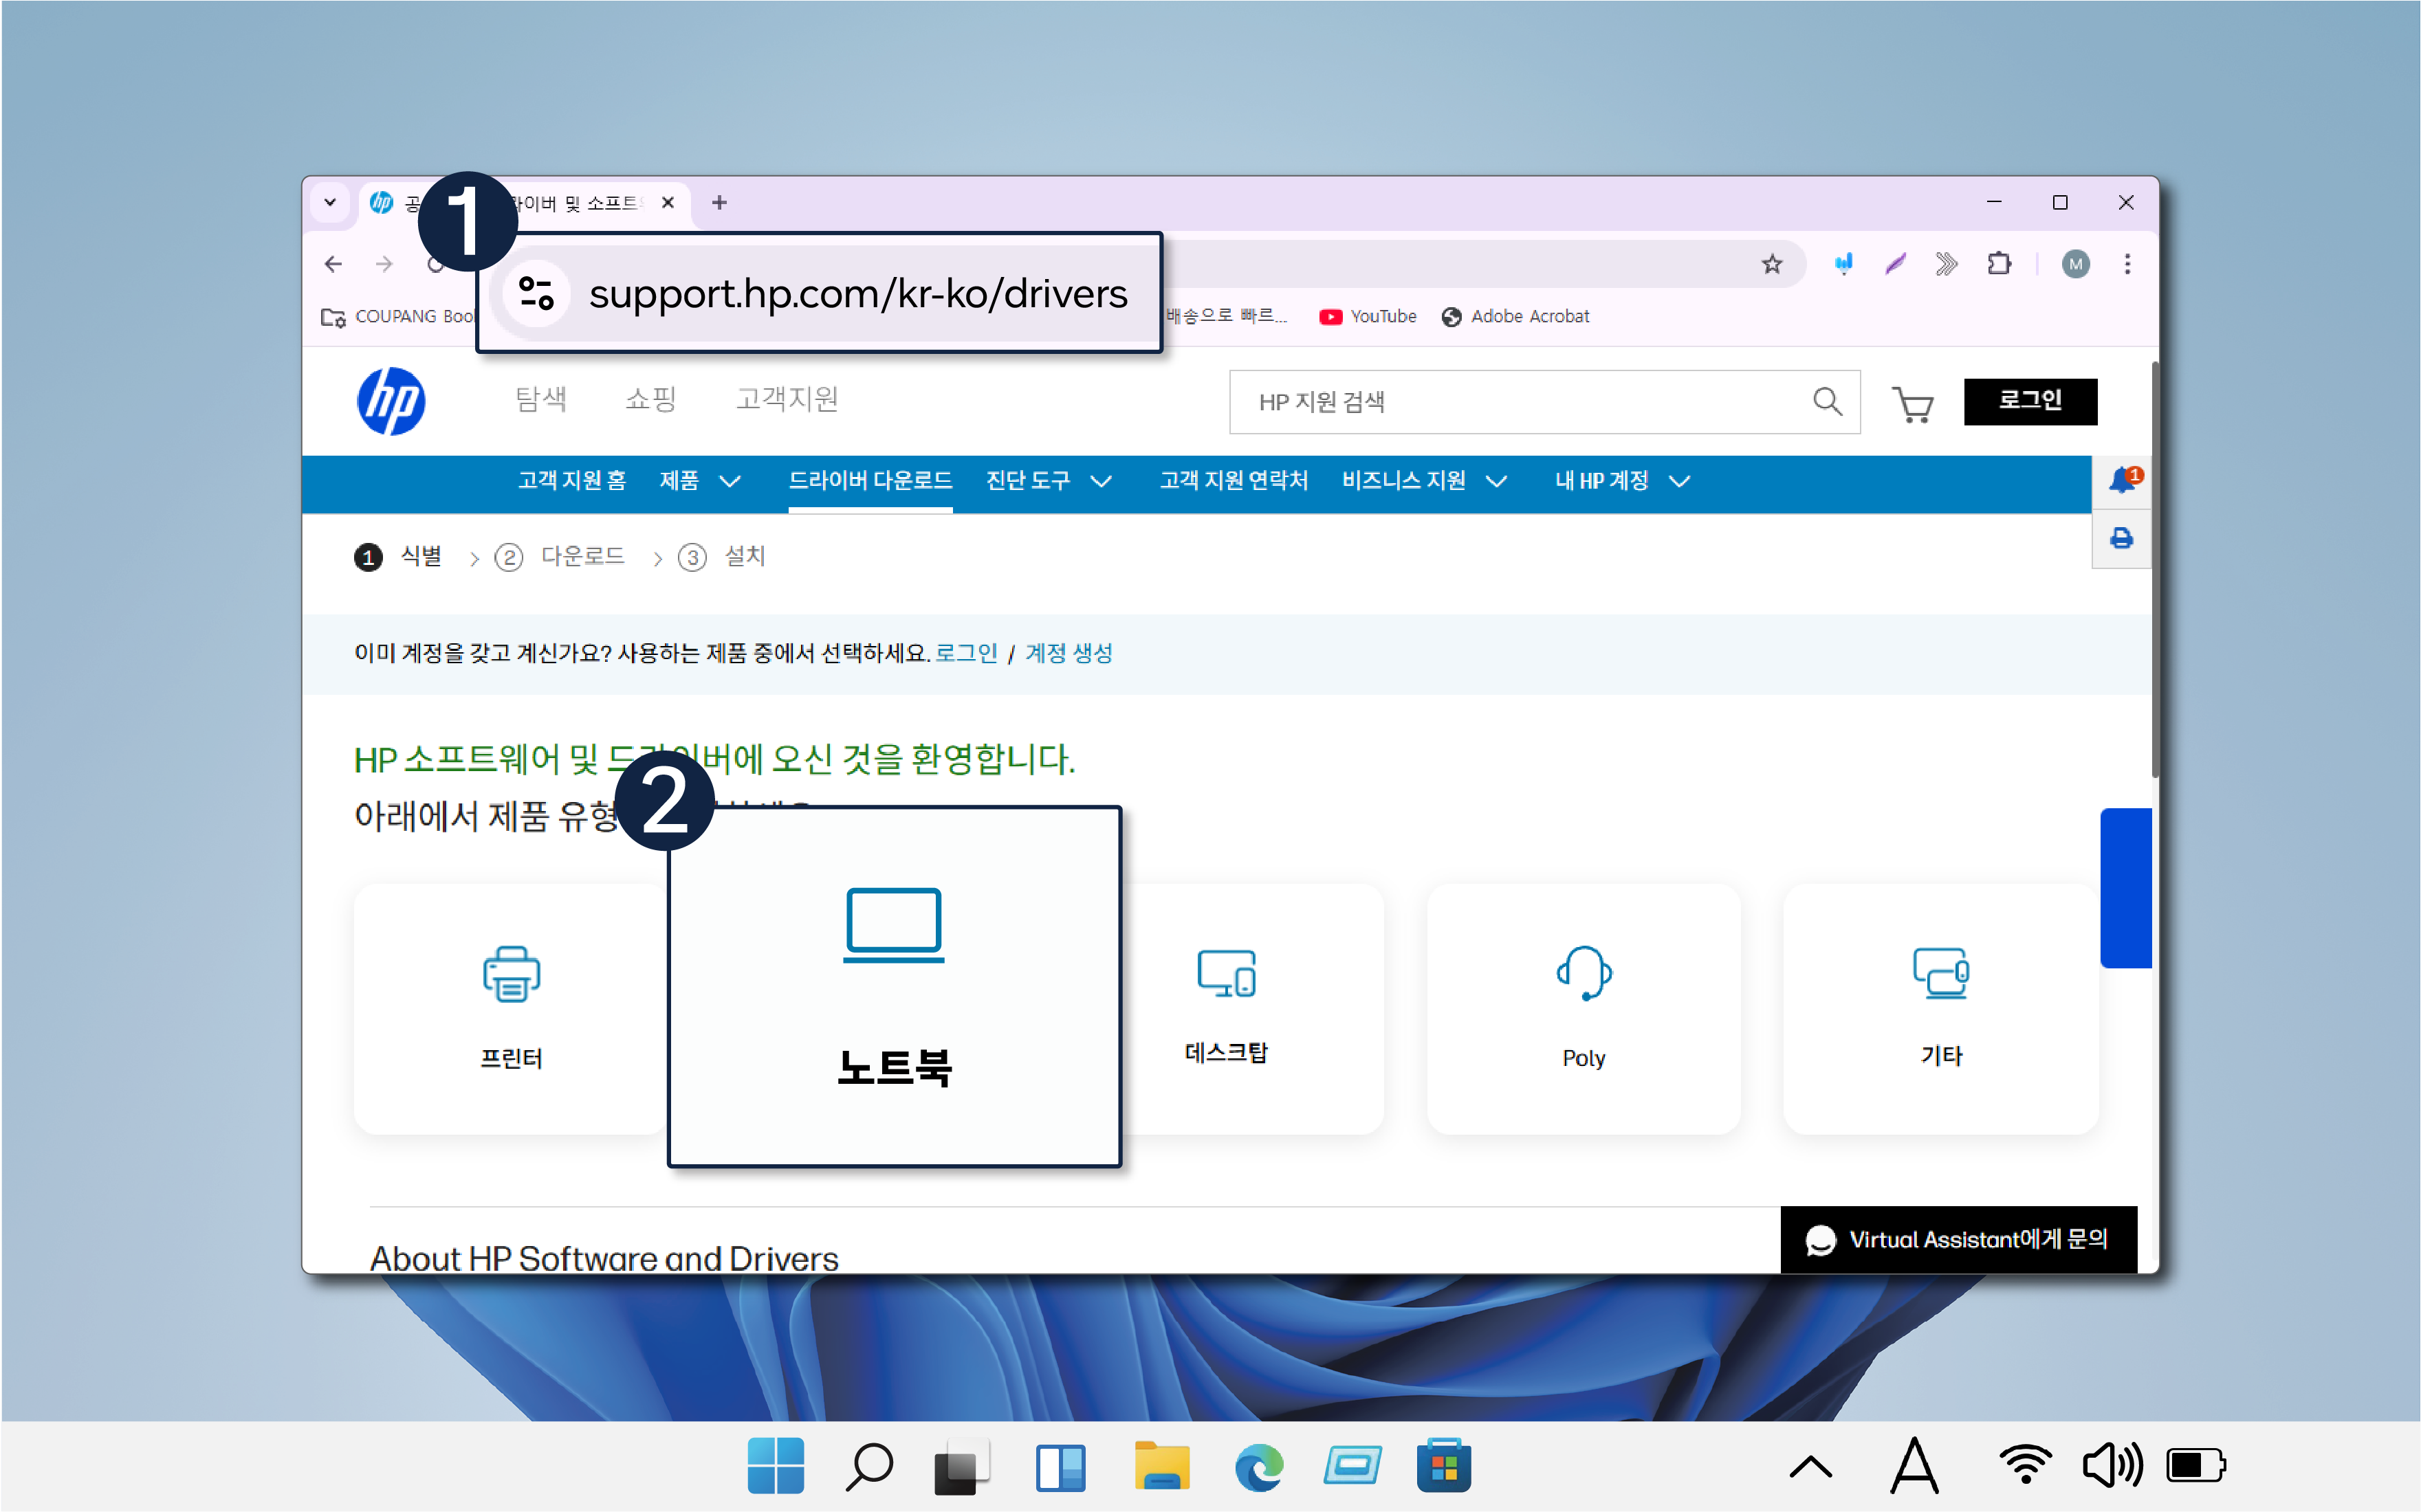
Task: Click the 계정 생성 link
Action: [x=1069, y=653]
